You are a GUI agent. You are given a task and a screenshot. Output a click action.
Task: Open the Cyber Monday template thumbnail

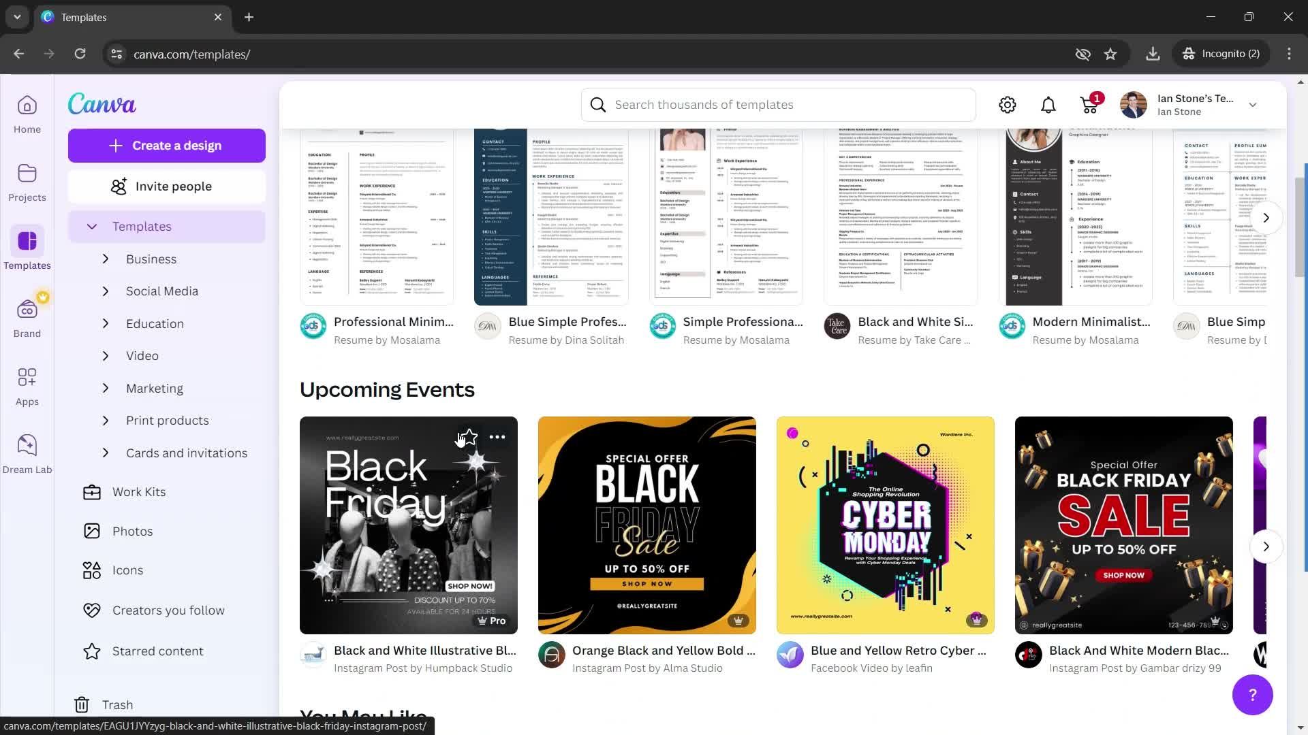886,525
